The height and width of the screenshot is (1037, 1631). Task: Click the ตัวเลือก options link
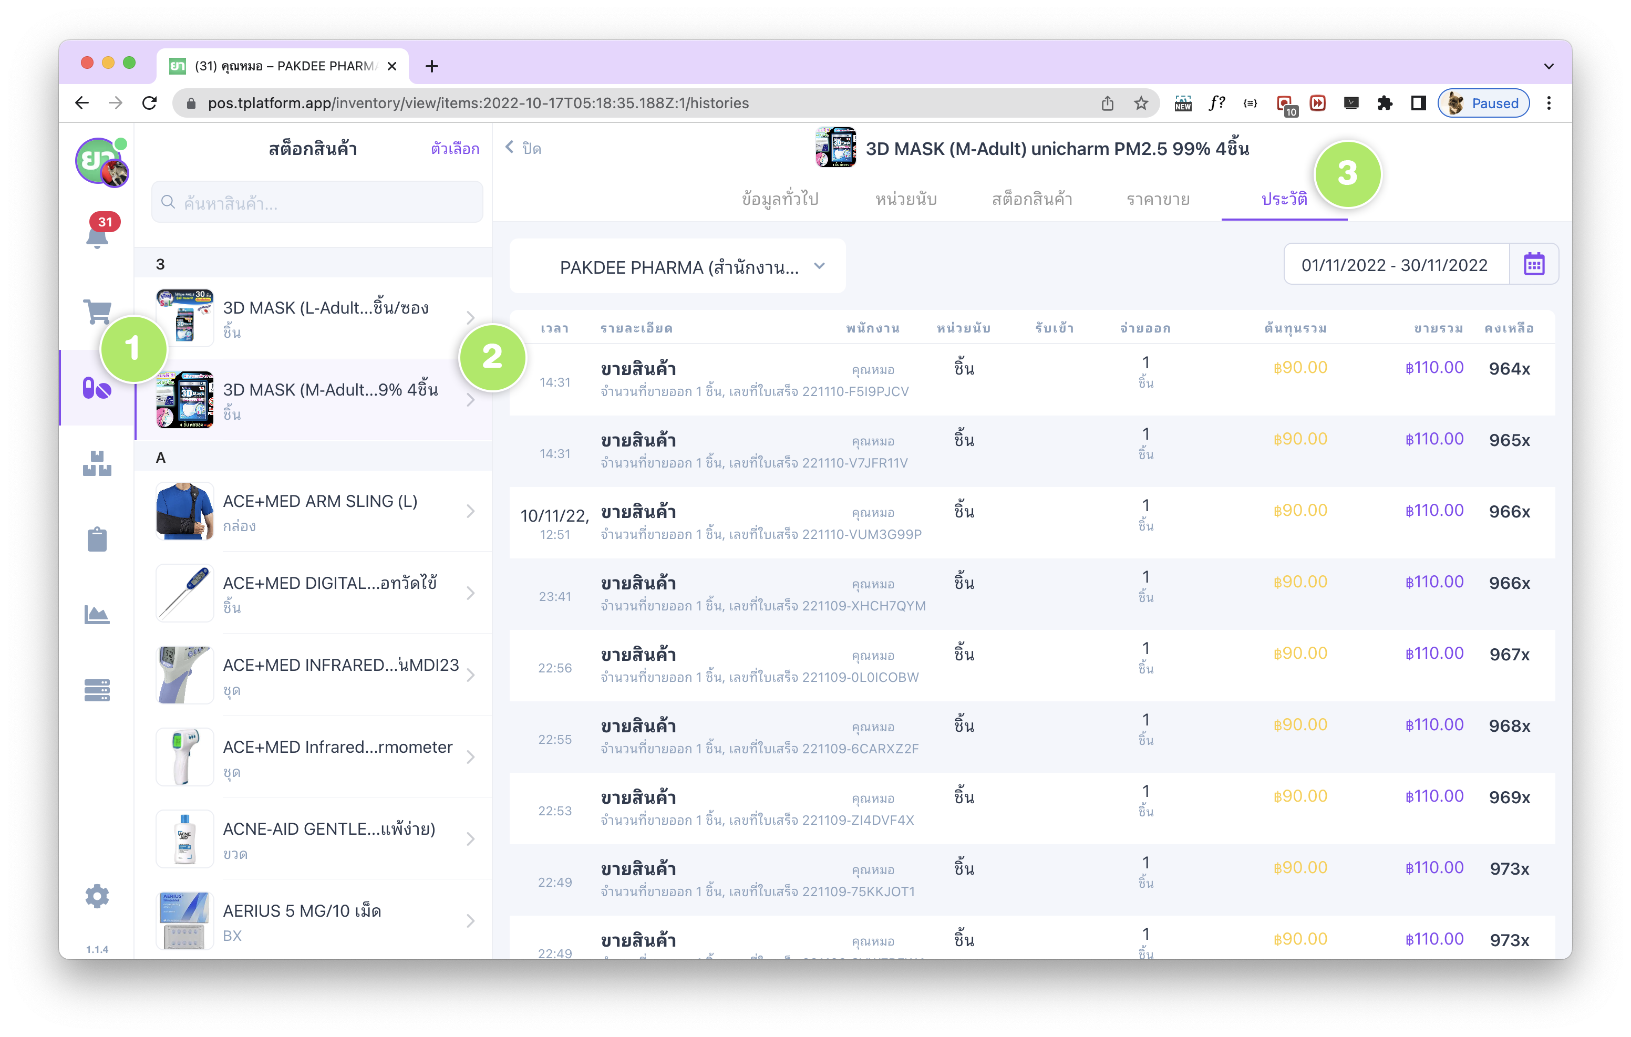pos(455,148)
